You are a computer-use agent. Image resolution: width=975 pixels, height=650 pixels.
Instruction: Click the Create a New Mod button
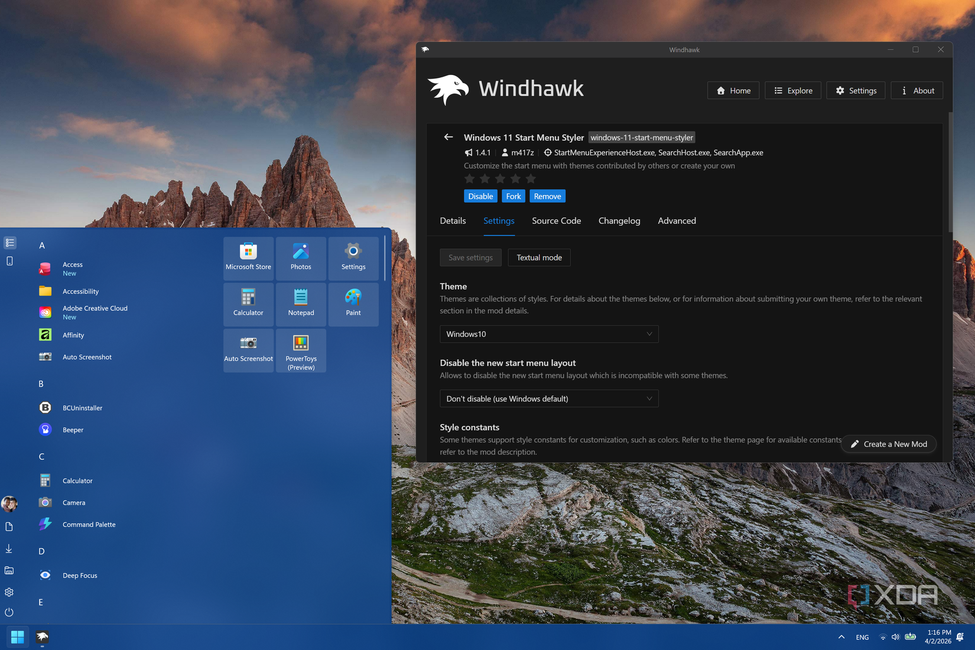click(x=889, y=444)
